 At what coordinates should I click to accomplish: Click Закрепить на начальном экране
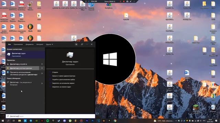pos(63,83)
